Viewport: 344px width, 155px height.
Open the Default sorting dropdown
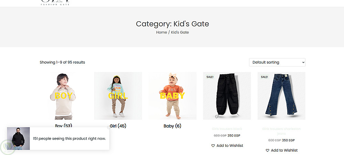point(277,62)
